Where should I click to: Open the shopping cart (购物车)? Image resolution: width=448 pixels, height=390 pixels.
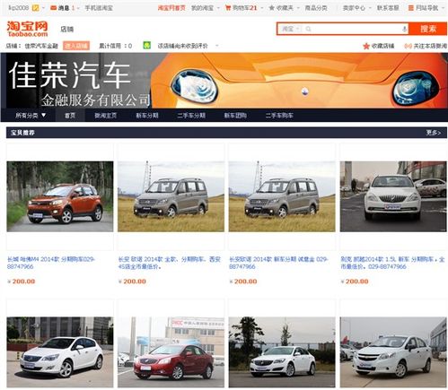241,8
